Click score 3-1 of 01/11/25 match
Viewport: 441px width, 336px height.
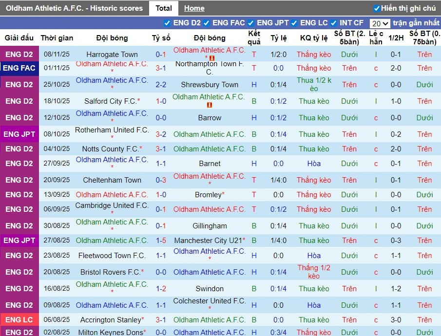pyautogui.click(x=161, y=68)
